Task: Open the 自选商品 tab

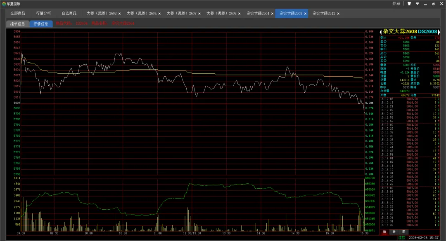Action: (x=69, y=13)
